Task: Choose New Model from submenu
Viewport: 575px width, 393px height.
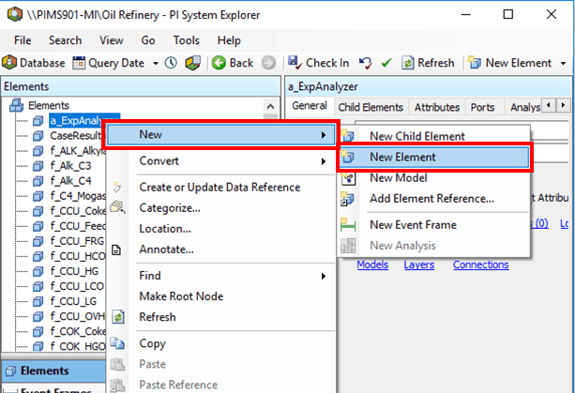Action: (x=399, y=178)
